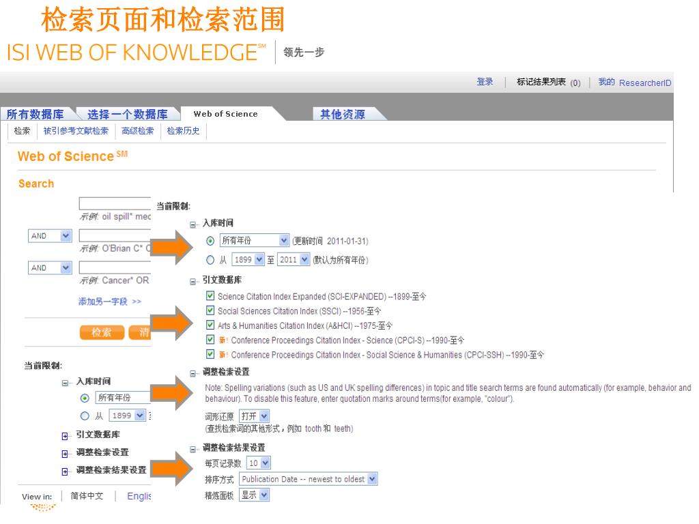Expand 调整检索设置 in the left panel

pyautogui.click(x=65, y=454)
